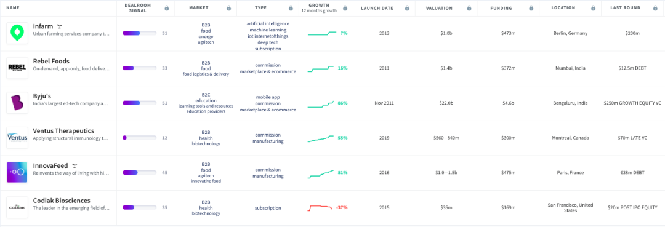The image size is (665, 227).
Task: Click Byju's Dealroom signal progress bar
Action: (x=140, y=103)
